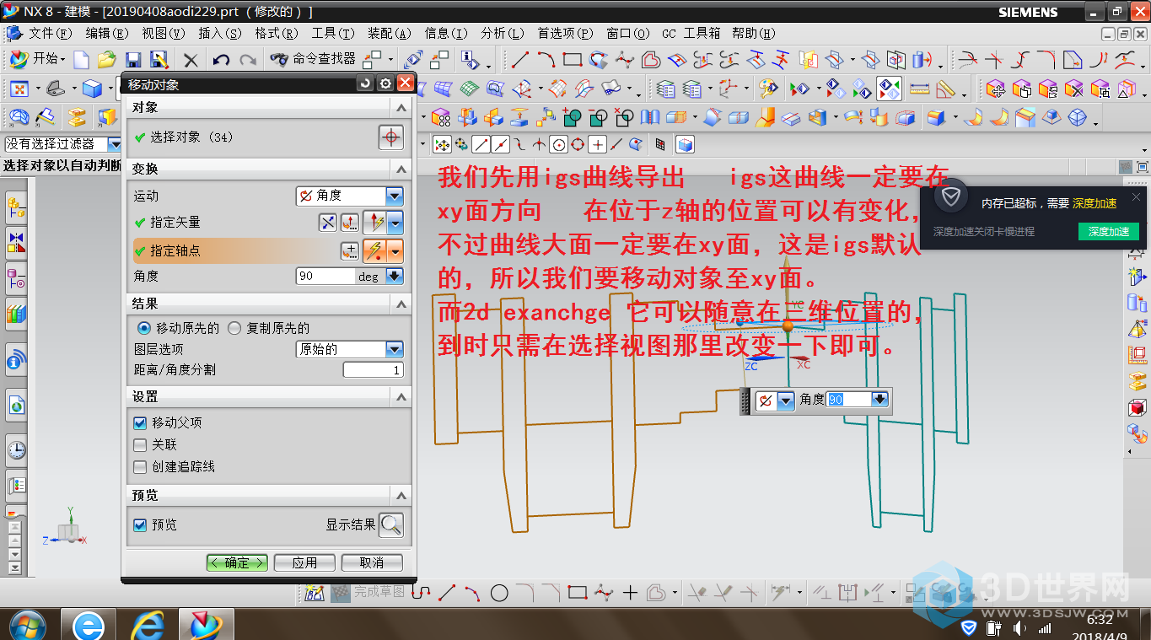Toggle the 移动父项 checkbox
The height and width of the screenshot is (640, 1151).
coord(141,422)
